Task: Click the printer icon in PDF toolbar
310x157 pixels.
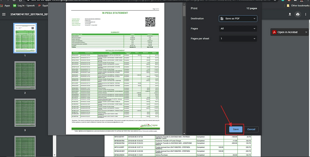Action: pyautogui.click(x=298, y=14)
